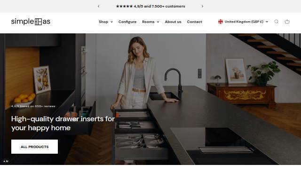The width and height of the screenshot is (301, 188).
Task: Click the ALL PRODUCTS button
Action: pos(34,147)
